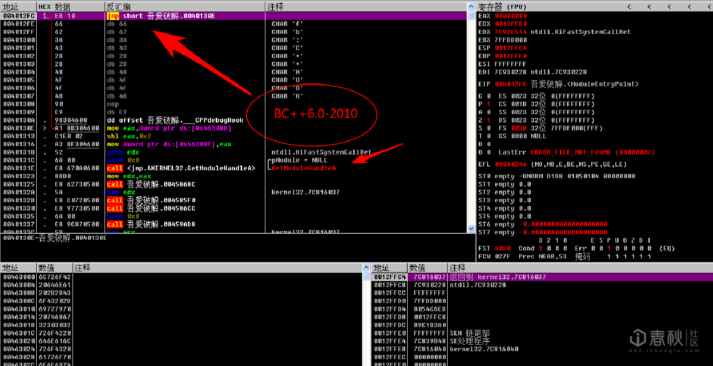Select stack row 0012FFC8 ntdll.7C930228

(542, 285)
